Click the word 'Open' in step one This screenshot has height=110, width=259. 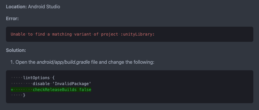(x=20, y=62)
